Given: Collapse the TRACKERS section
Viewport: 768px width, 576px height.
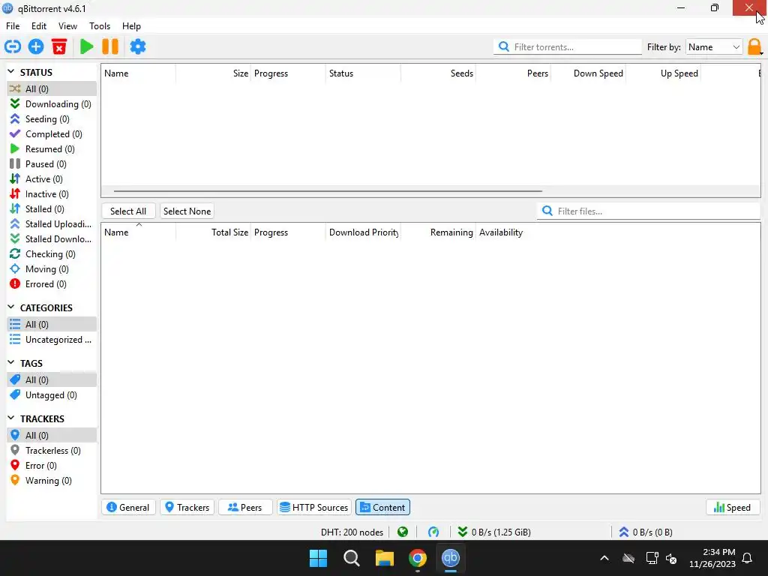Looking at the screenshot, I should [x=11, y=418].
